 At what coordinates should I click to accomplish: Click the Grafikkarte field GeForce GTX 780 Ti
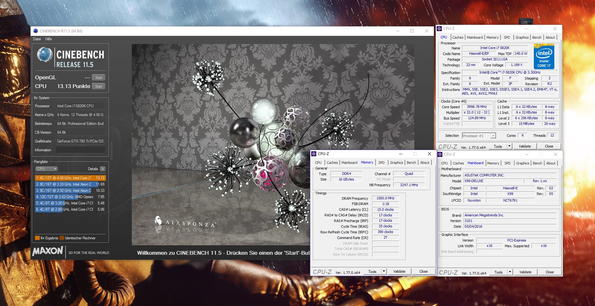[80, 141]
